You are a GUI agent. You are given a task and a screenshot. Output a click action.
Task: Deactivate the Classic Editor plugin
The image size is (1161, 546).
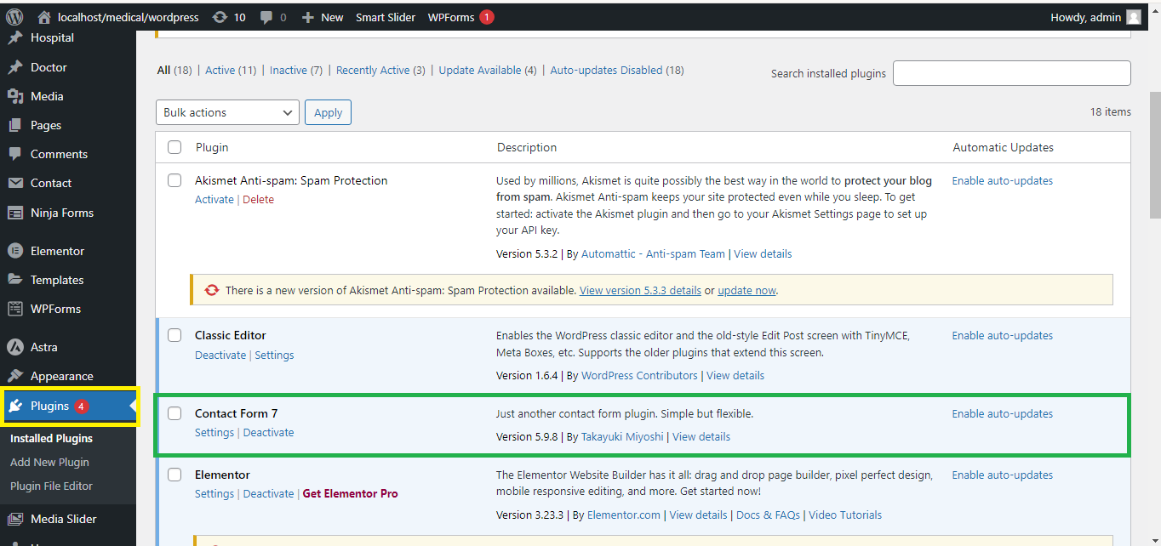point(220,355)
